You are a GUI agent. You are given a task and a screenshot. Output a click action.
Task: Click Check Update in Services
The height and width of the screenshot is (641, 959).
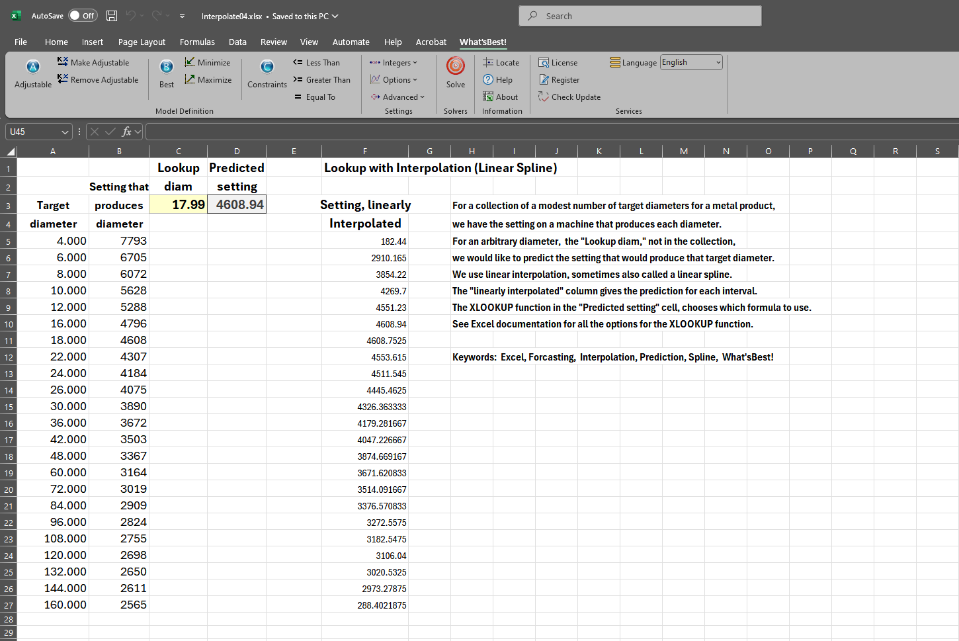click(x=569, y=97)
